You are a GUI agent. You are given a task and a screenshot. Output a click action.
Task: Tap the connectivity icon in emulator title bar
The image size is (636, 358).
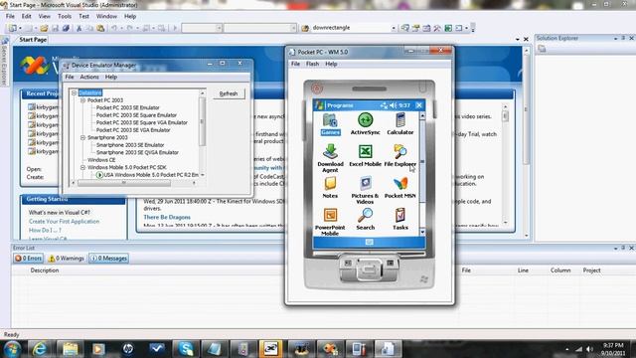384,105
